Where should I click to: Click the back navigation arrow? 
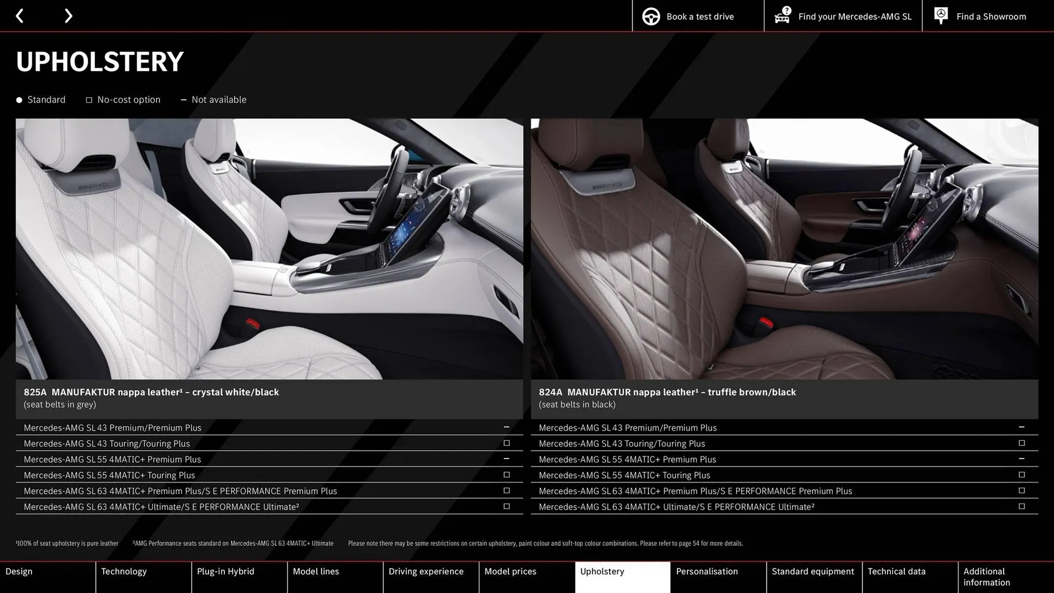20,16
